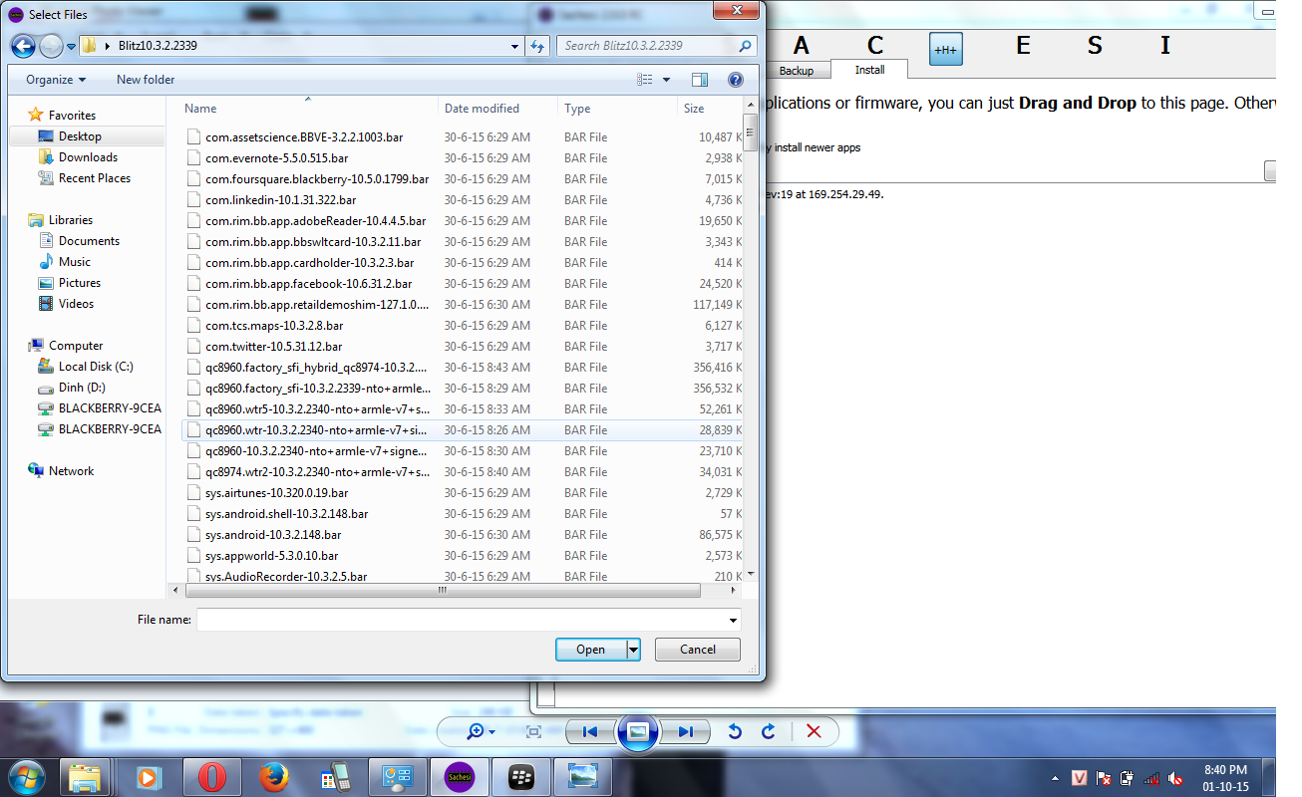Open Downloads in the navigation pane
The height and width of the screenshot is (797, 1302).
[x=88, y=157]
